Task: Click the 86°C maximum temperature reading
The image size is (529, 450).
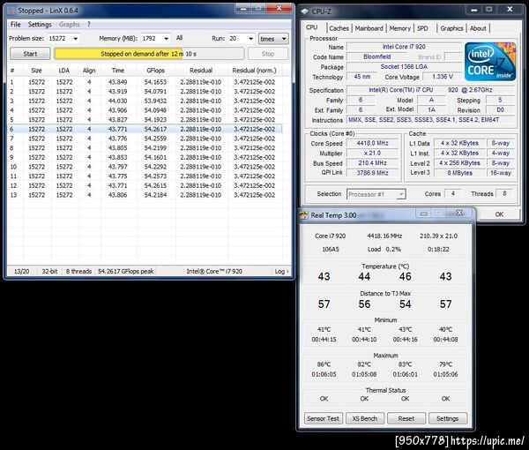Action: coord(324,364)
